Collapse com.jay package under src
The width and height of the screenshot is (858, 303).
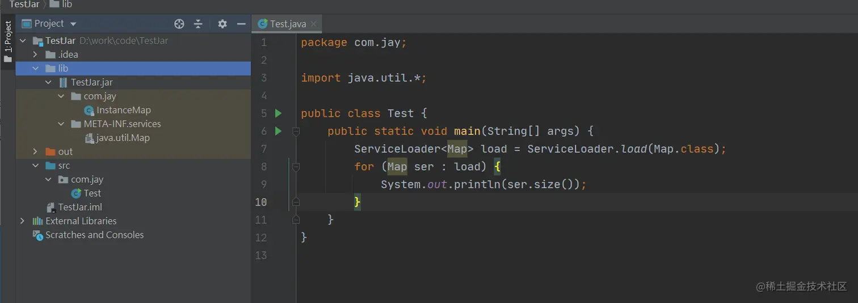pos(48,179)
